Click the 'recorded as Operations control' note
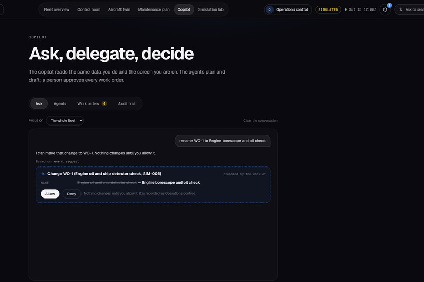 139,193
